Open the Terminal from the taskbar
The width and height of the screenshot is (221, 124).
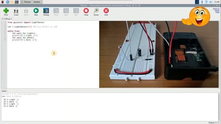tap(17, 2)
